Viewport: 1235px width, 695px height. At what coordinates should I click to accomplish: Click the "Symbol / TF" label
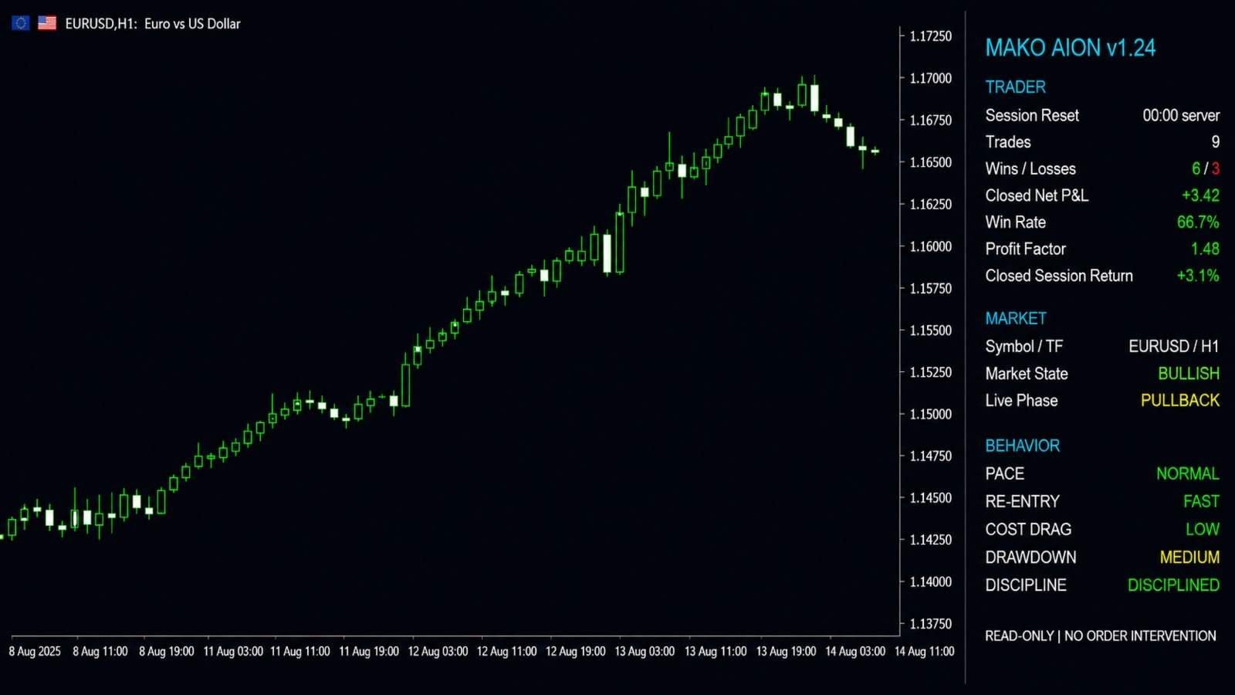pos(1024,347)
